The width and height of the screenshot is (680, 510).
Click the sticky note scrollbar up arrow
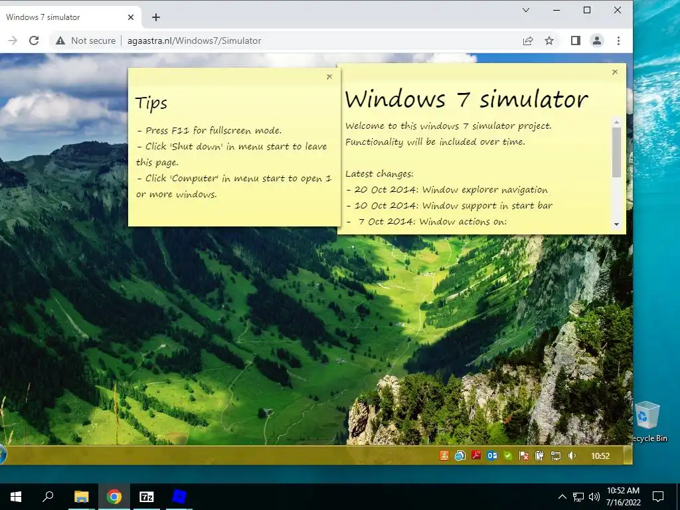point(616,122)
